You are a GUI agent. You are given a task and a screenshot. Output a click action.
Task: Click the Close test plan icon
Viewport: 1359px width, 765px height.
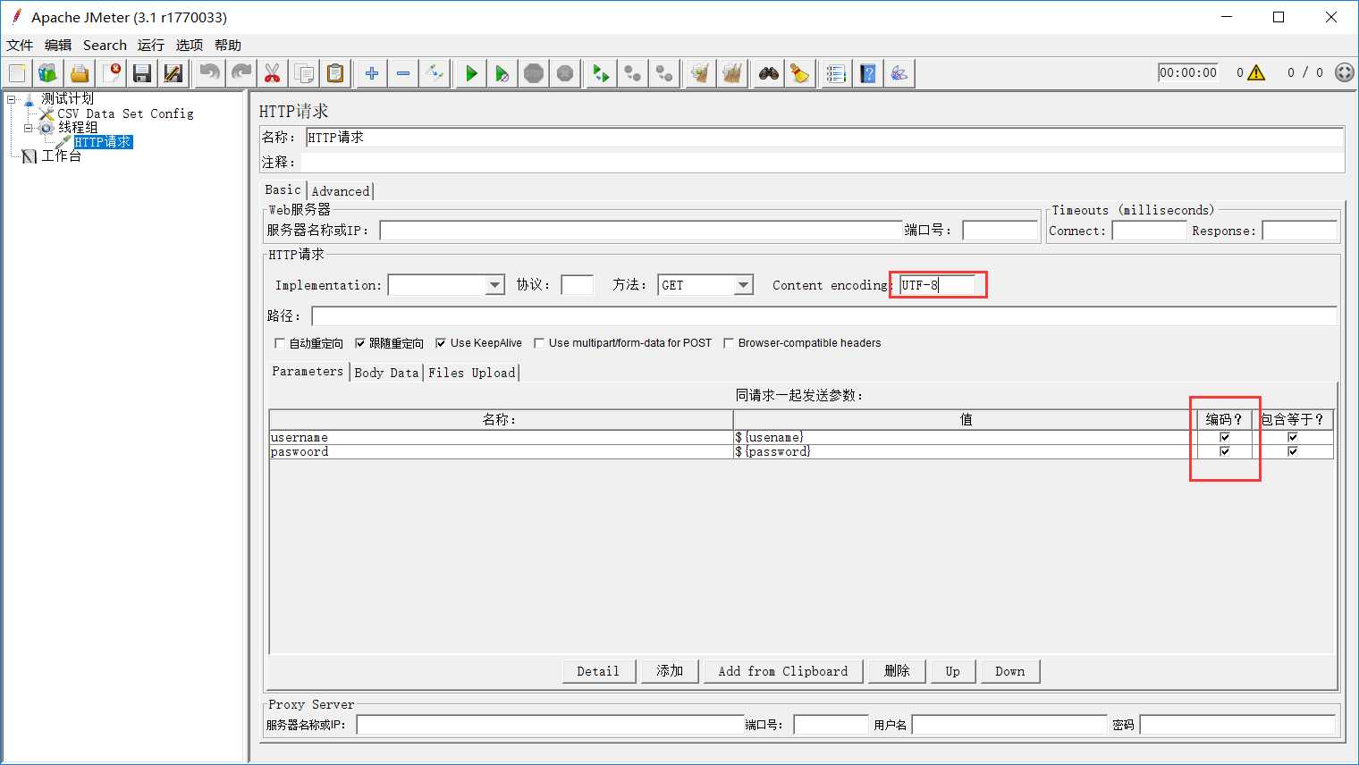point(111,73)
